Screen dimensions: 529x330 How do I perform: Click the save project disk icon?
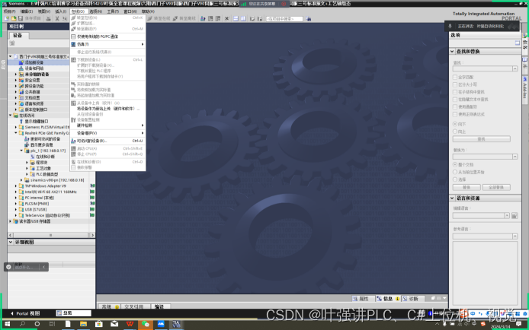pos(21,18)
